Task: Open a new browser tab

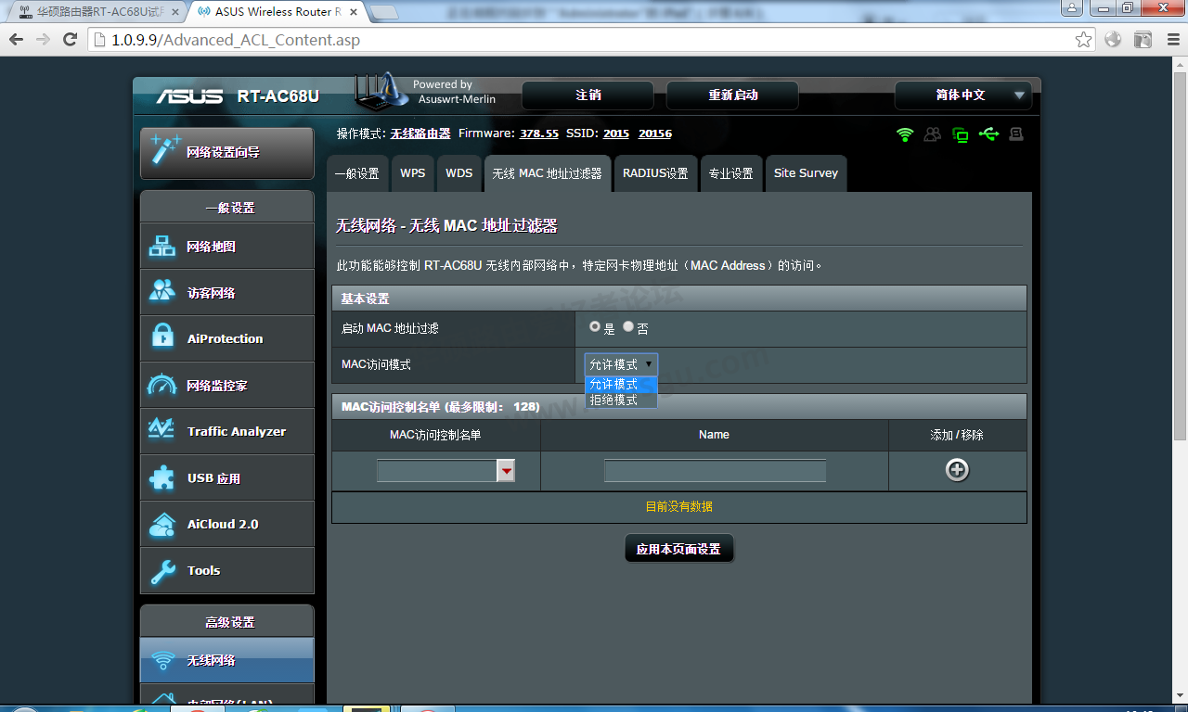Action: pyautogui.click(x=384, y=11)
